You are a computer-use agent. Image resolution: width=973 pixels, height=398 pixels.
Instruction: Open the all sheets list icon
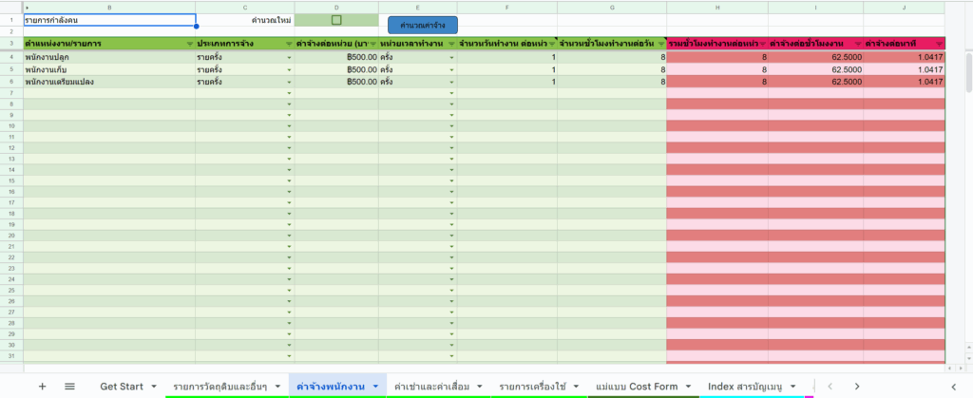pyautogui.click(x=69, y=387)
